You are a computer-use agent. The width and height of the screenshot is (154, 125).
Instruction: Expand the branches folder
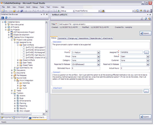18,83
